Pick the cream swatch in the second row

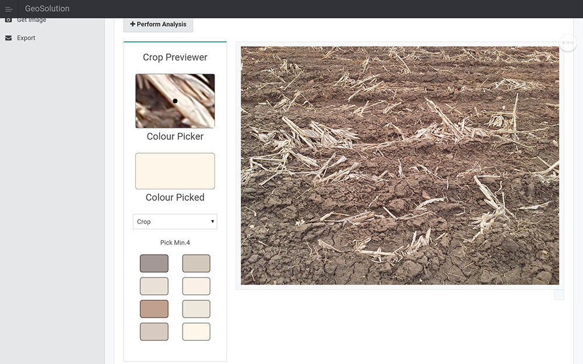tap(196, 286)
